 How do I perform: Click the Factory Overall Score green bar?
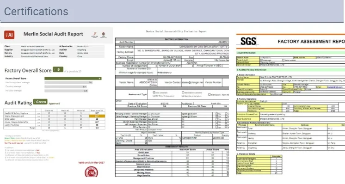click(x=73, y=78)
